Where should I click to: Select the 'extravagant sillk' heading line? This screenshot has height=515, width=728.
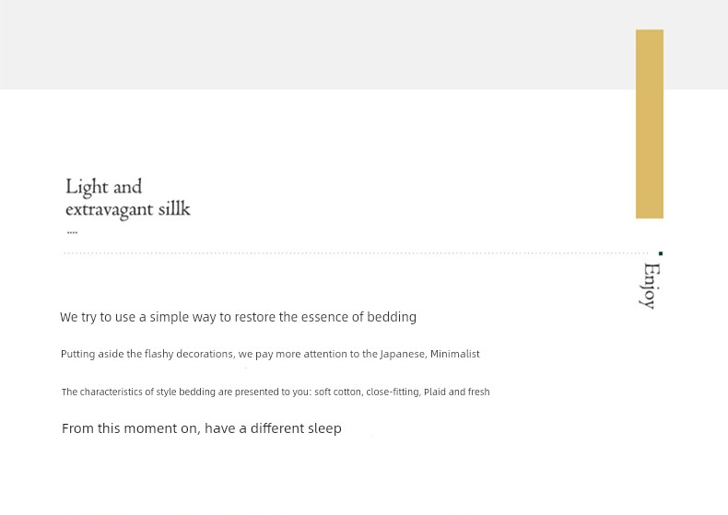[x=128, y=210]
